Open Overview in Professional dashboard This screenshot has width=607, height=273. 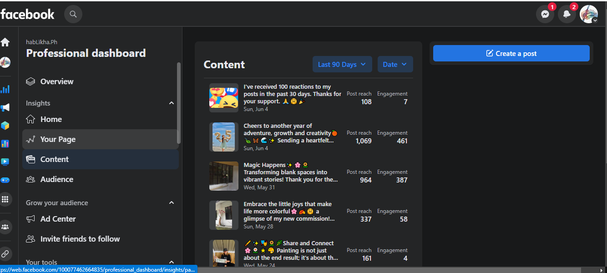pyautogui.click(x=100, y=81)
